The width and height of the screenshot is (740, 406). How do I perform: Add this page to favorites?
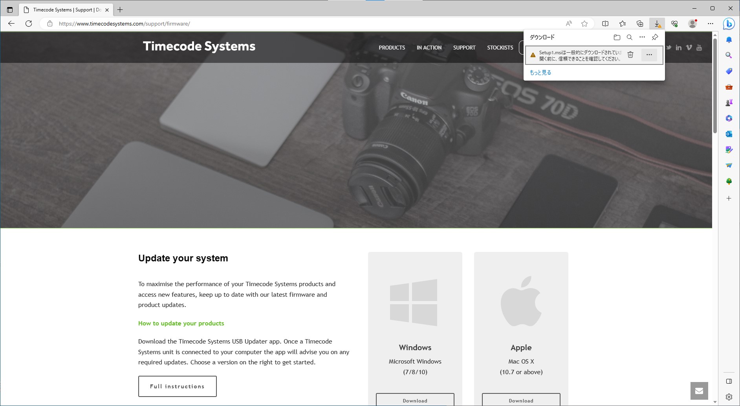(584, 24)
